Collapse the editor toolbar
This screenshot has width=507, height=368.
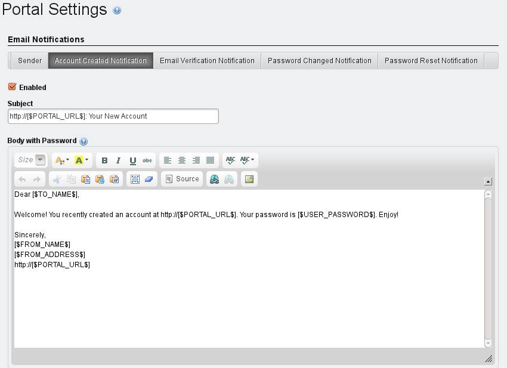pyautogui.click(x=488, y=181)
